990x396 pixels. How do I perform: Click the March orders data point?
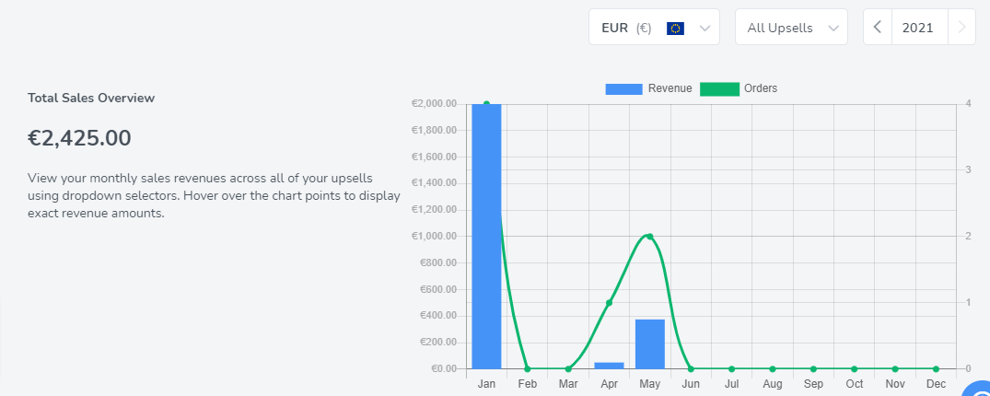click(x=568, y=369)
